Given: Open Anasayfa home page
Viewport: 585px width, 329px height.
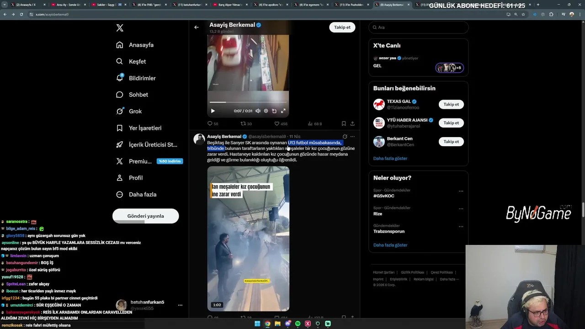Looking at the screenshot, I should pos(135,45).
